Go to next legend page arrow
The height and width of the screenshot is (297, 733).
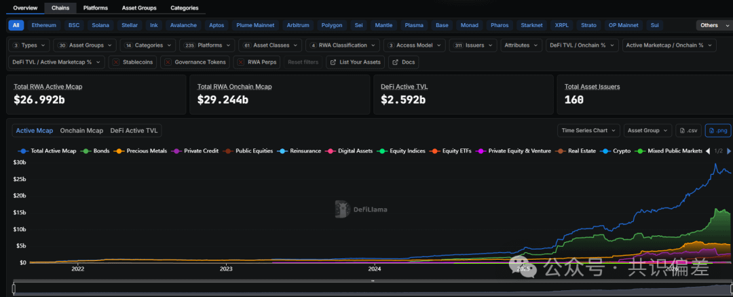729,151
